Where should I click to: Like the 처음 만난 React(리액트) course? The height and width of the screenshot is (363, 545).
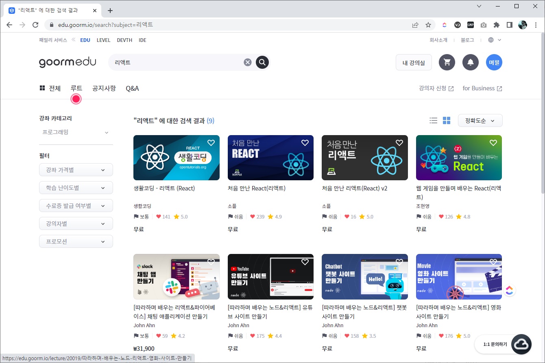point(305,143)
